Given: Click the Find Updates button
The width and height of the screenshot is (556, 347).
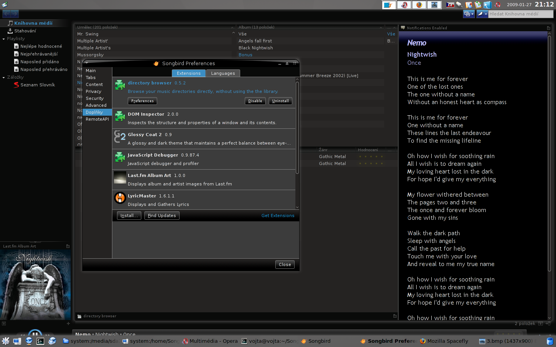Looking at the screenshot, I should point(162,216).
